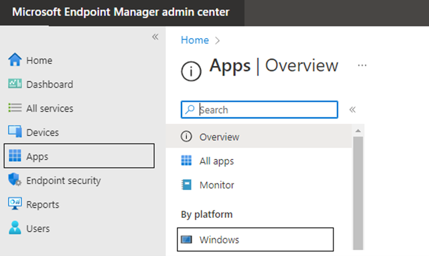The image size is (429, 256).
Task: Click the Reports monitor icon
Action: pos(15,204)
